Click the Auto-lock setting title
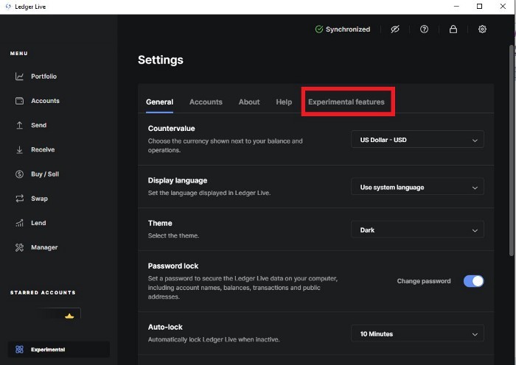The image size is (516, 365). point(165,327)
